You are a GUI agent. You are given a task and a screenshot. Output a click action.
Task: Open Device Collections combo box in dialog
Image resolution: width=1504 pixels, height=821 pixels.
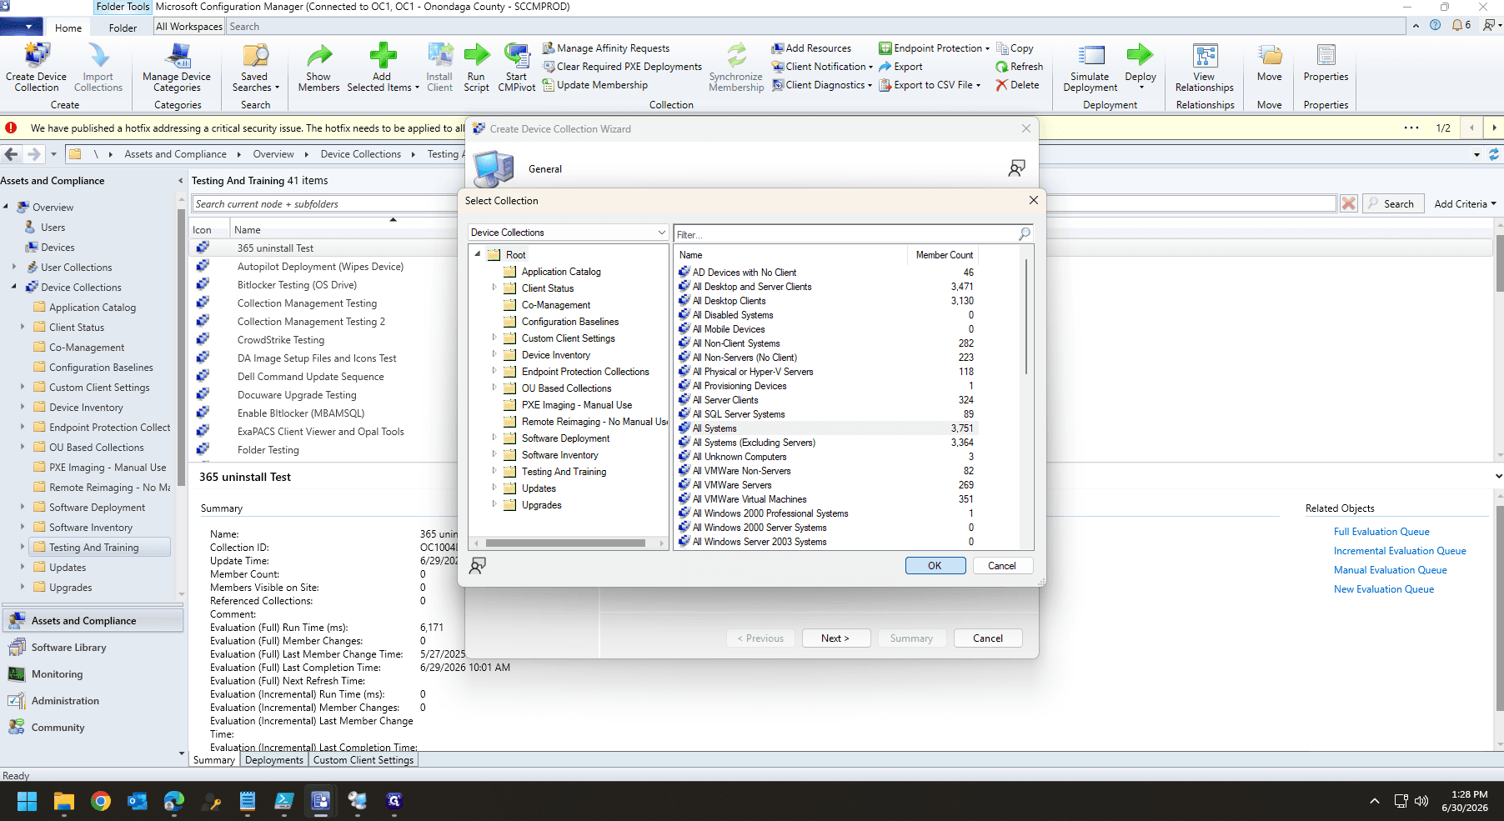pos(568,233)
